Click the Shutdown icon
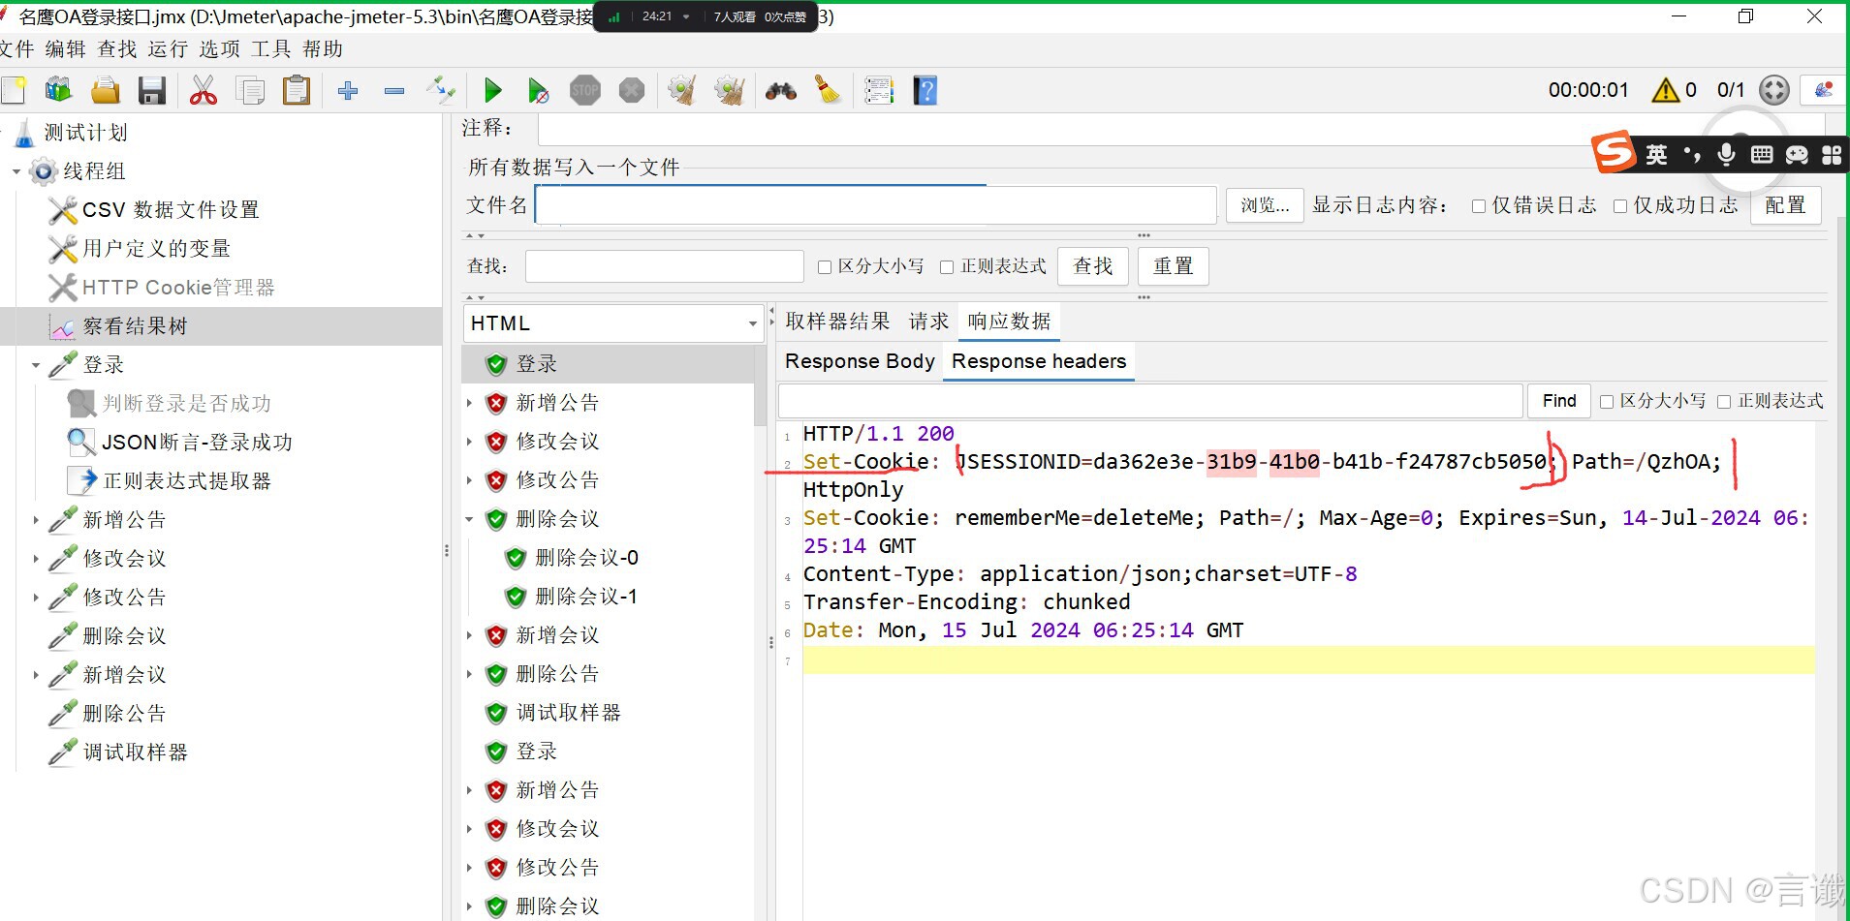The image size is (1850, 921). 632,91
